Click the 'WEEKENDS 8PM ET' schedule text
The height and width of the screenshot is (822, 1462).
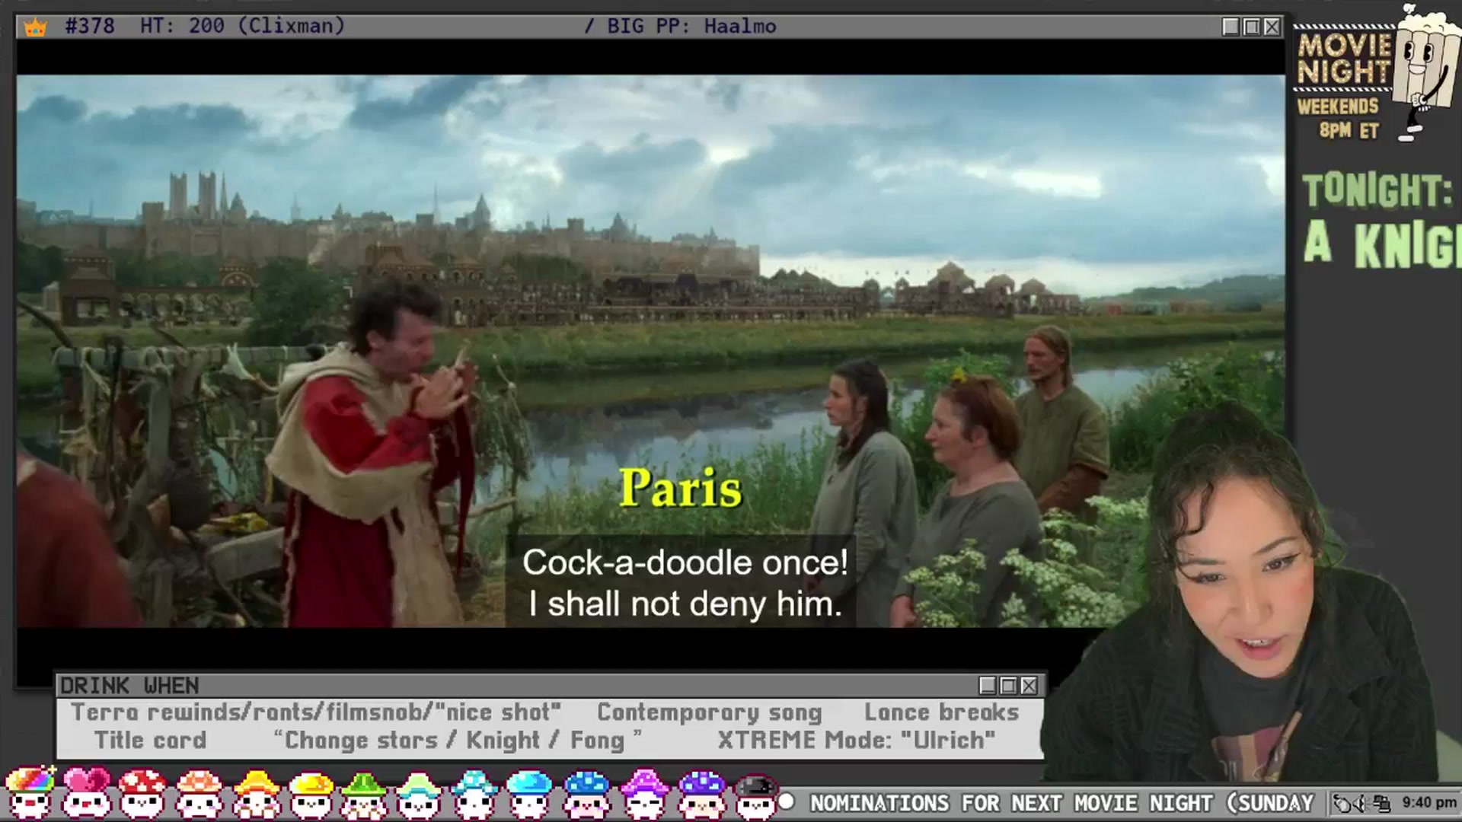coord(1338,118)
